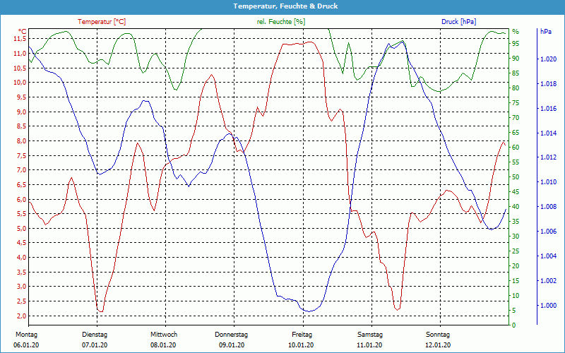Click the '08.01.20' date label

tap(163, 345)
